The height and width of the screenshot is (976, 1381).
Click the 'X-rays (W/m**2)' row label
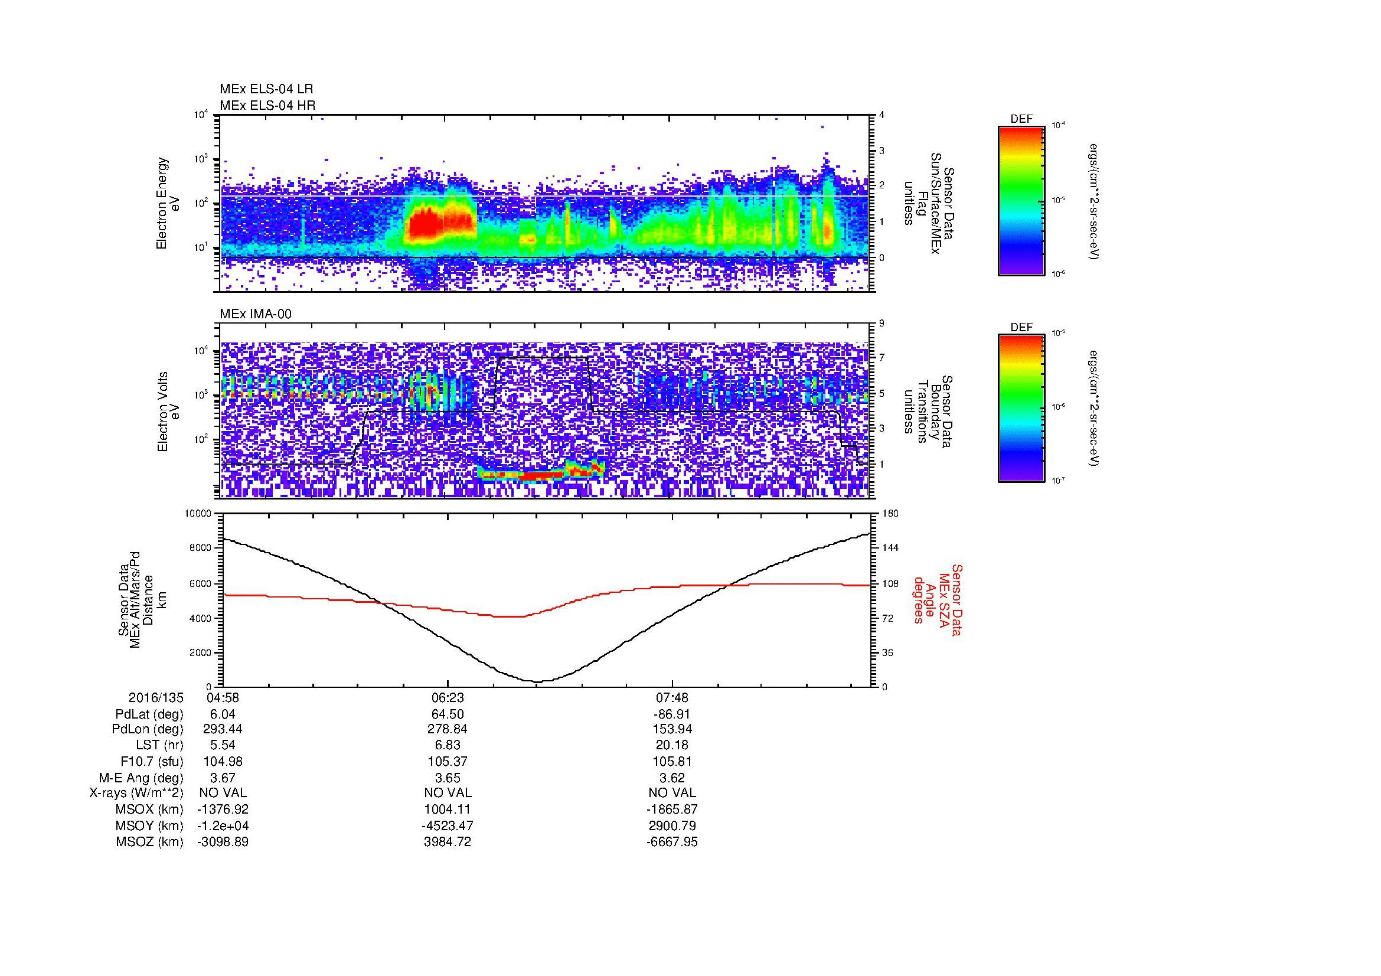136,793
